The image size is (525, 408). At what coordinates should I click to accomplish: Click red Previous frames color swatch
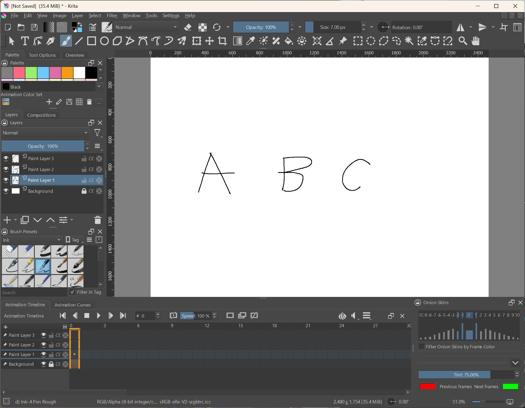pyautogui.click(x=428, y=386)
